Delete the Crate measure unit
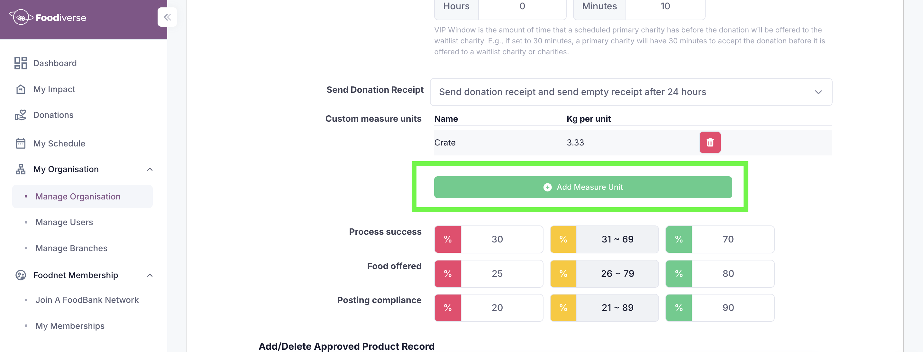Viewport: 923px width, 352px height. point(710,142)
